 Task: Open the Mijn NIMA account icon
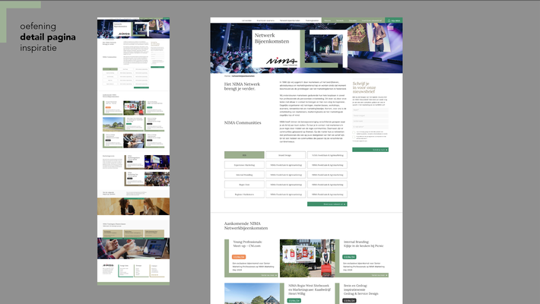pyautogui.click(x=389, y=21)
